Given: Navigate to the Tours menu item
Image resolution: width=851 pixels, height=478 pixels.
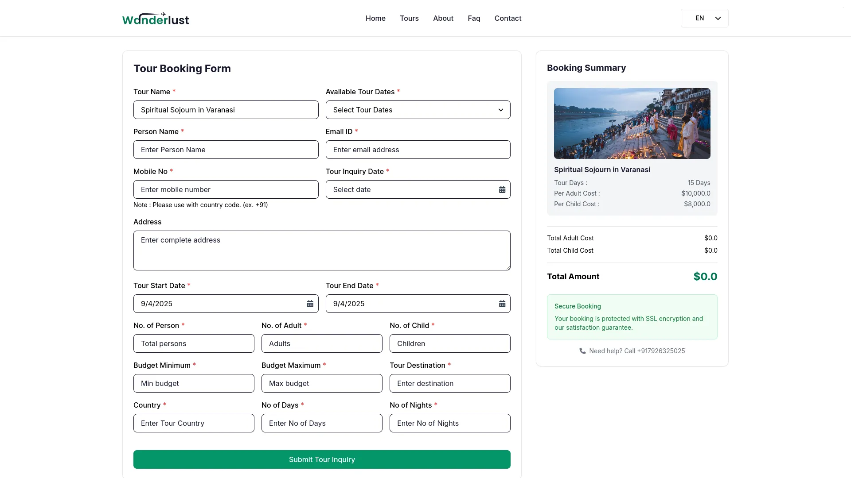Looking at the screenshot, I should (x=409, y=18).
